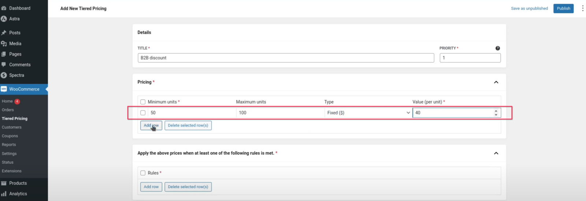
Task: Collapse the Pricing section chevron
Action: coord(496,82)
